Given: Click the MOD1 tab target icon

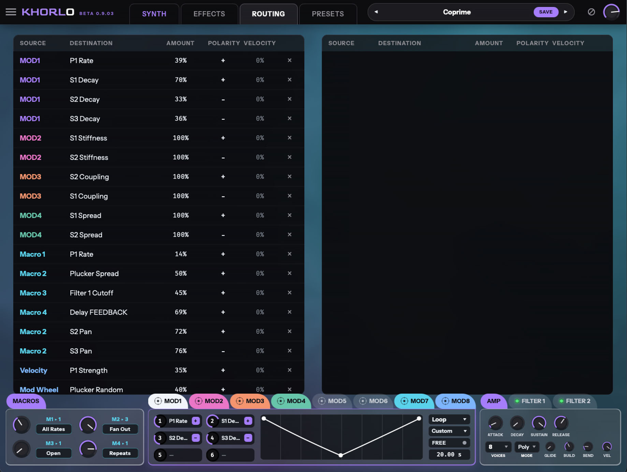Looking at the screenshot, I should pos(158,401).
